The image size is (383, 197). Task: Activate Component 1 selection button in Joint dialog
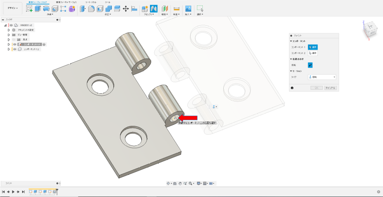pos(313,47)
